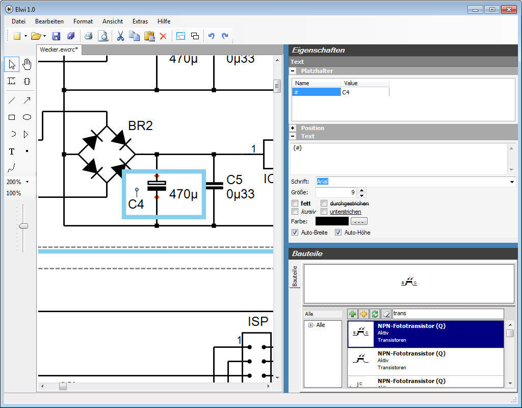Click the Farbe ellipsis button
The height and width of the screenshot is (408, 522).
click(359, 221)
